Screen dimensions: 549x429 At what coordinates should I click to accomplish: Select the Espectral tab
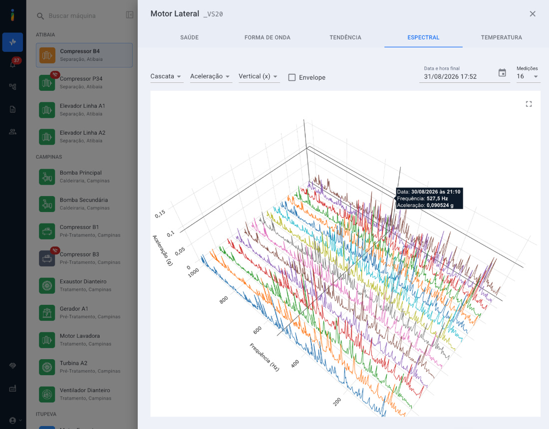423,37
